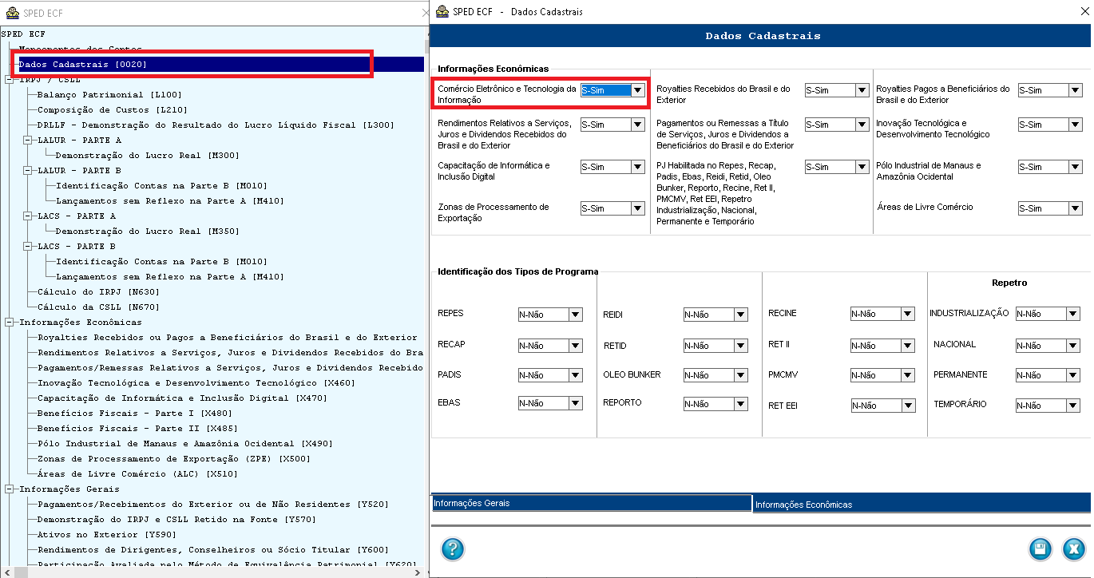The height and width of the screenshot is (578, 1094).
Task: Switch to Informações Gerais tab
Action: [x=592, y=503]
